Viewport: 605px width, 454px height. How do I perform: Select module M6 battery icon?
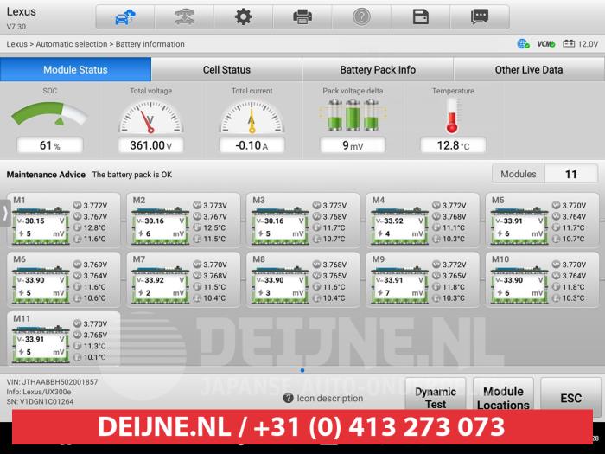click(x=41, y=285)
